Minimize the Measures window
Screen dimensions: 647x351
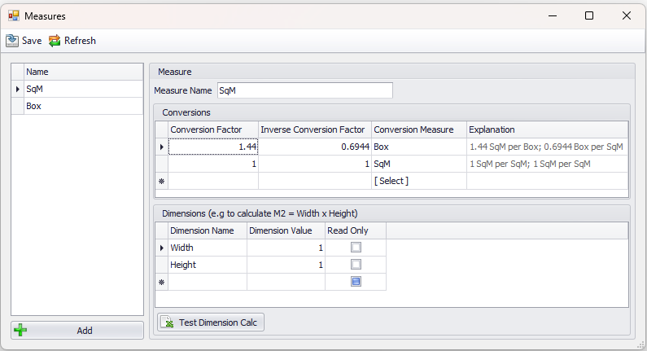coord(553,15)
